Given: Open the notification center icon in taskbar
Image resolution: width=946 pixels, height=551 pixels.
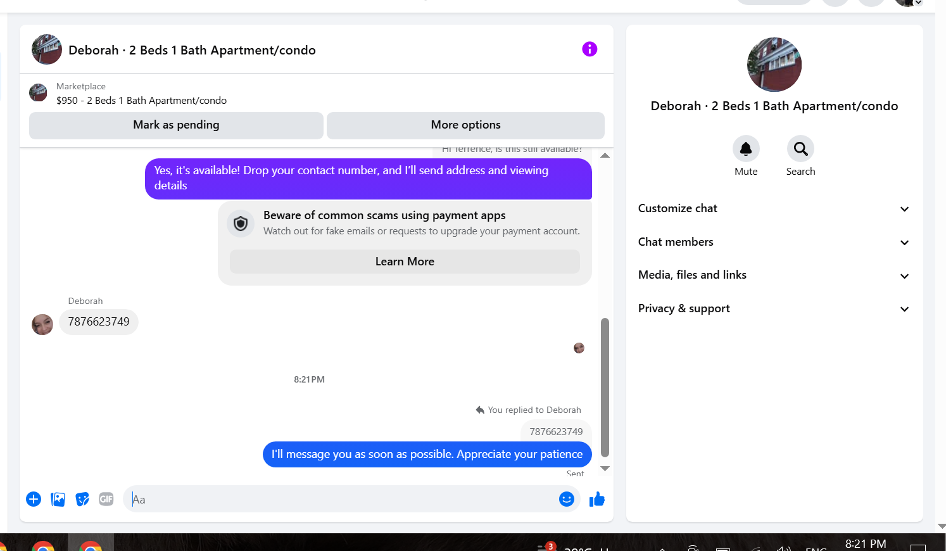Looking at the screenshot, I should tap(918, 548).
